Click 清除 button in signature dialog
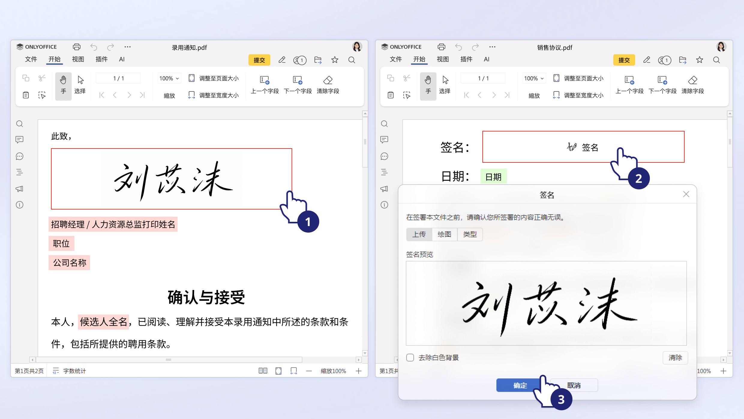Viewport: 744px width, 419px height. (675, 357)
